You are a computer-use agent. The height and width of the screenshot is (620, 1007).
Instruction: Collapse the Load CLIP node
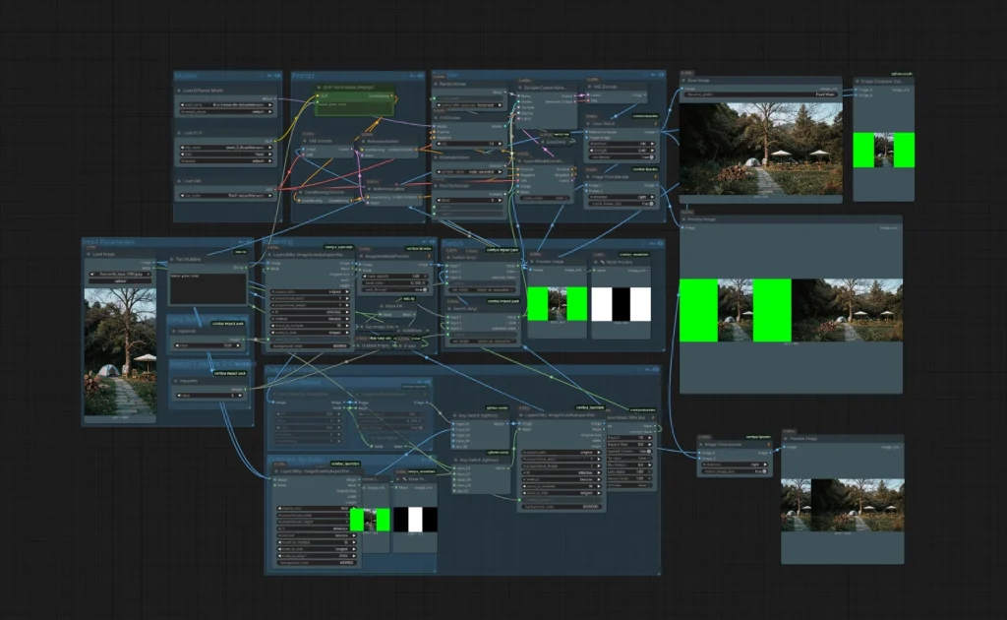click(x=179, y=132)
